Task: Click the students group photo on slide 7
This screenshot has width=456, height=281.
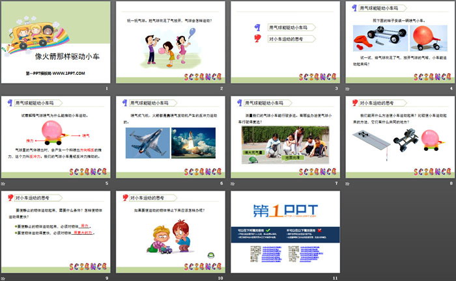Action: tap(284, 143)
